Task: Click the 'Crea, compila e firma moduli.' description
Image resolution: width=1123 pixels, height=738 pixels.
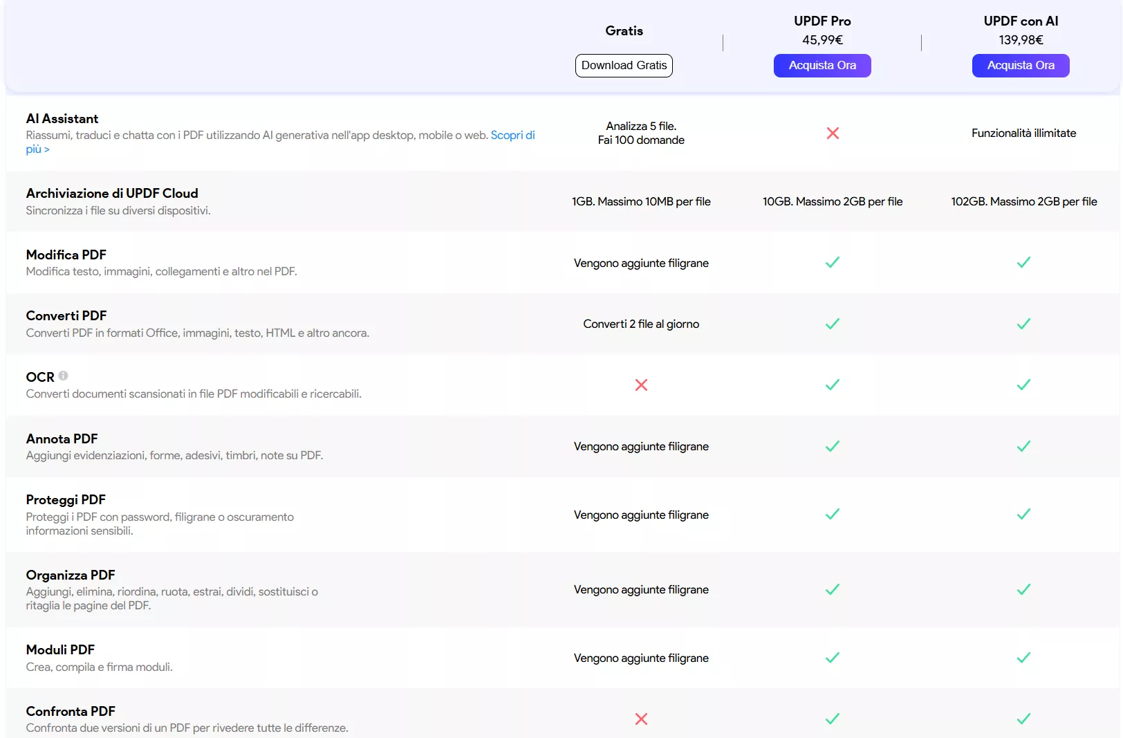Action: pos(100,667)
